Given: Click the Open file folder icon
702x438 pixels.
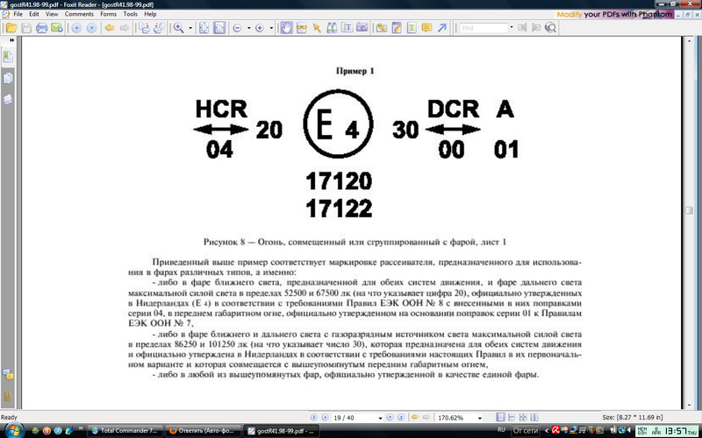Looking at the screenshot, I should (x=11, y=28).
